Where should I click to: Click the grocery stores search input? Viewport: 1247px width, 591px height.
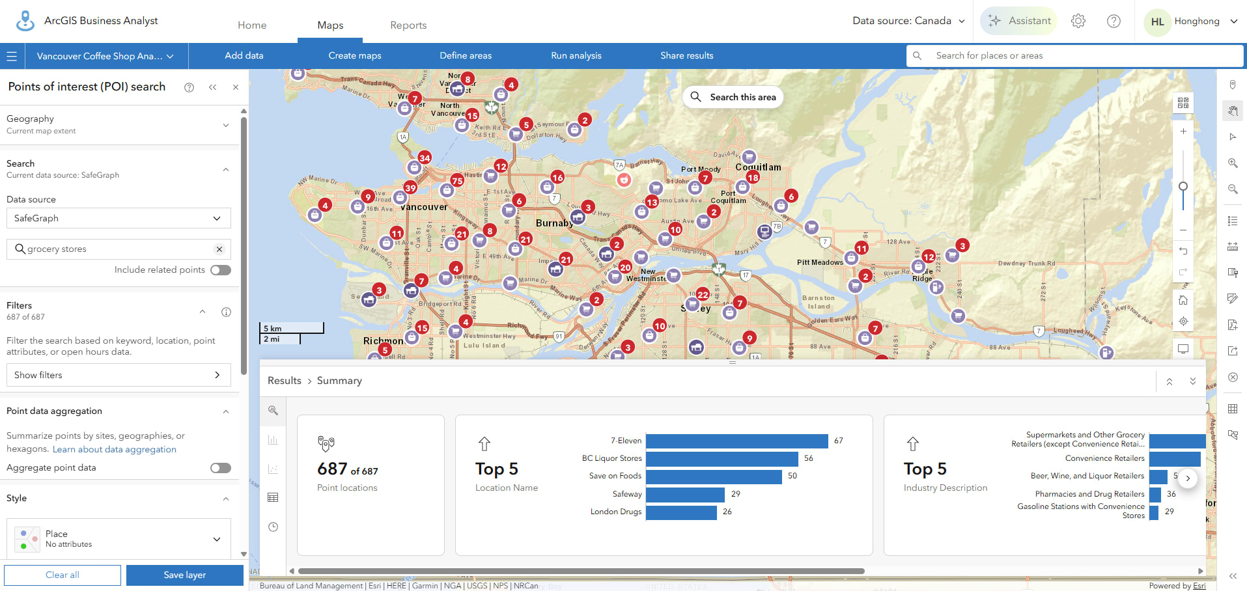(119, 249)
